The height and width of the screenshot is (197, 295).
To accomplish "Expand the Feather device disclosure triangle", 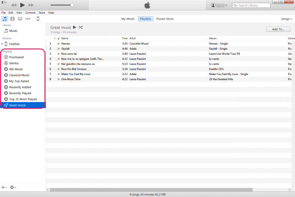I will 2,44.
